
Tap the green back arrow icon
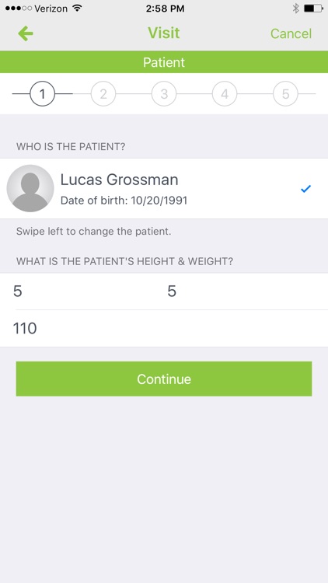point(26,33)
